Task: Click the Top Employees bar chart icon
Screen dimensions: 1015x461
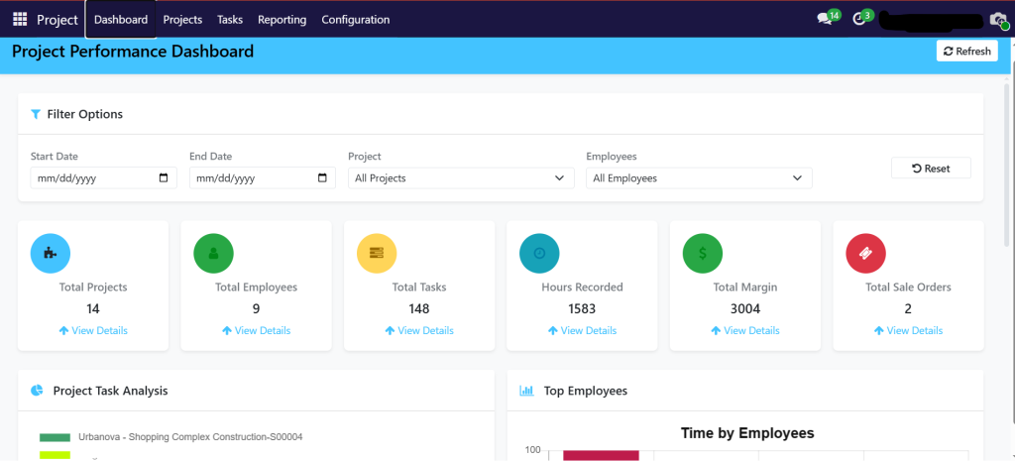Action: [x=527, y=391]
